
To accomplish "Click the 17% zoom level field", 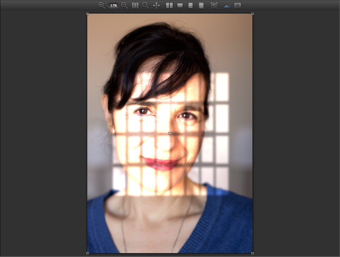I will (114, 5).
